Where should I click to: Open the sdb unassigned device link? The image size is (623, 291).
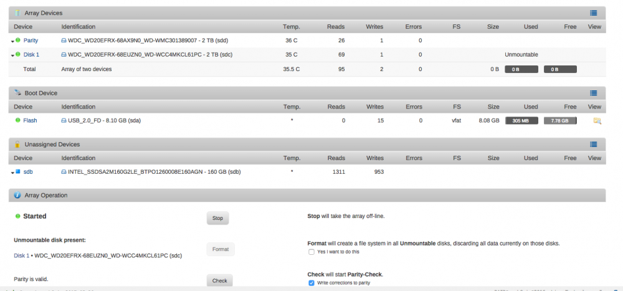(x=28, y=172)
